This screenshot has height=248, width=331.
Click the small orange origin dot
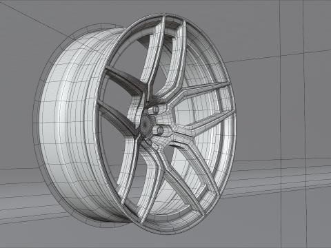(x=155, y=124)
